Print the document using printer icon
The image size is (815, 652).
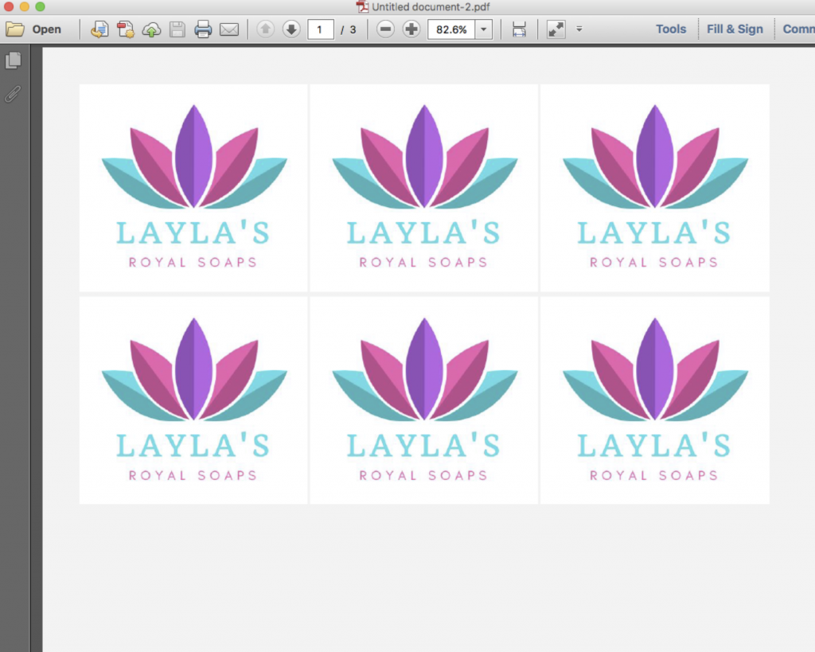coord(203,29)
